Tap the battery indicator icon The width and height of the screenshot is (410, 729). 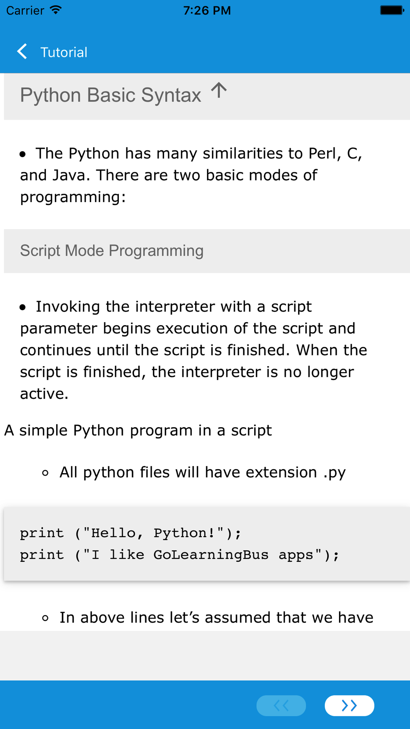click(x=392, y=10)
